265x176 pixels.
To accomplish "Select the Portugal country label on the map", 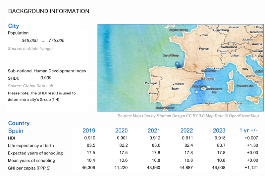I will pos(150,83).
